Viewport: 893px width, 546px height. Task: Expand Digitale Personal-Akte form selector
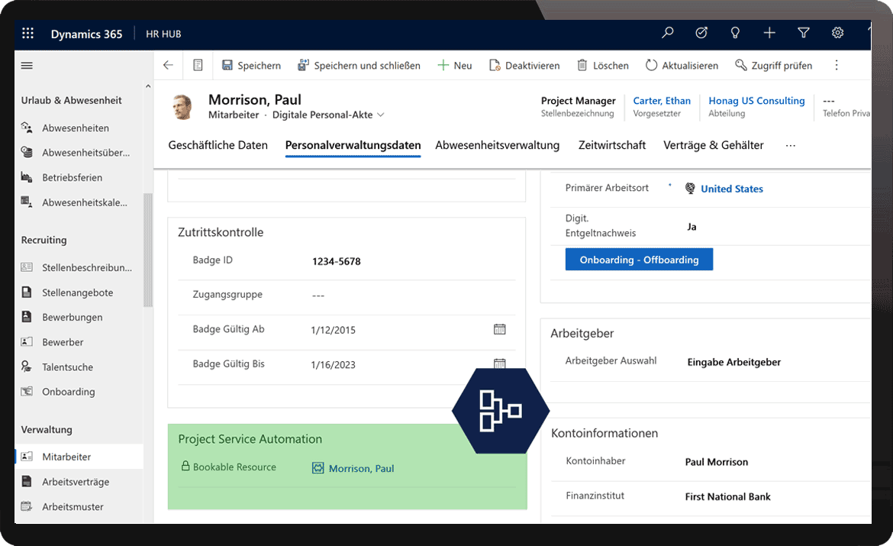click(x=328, y=115)
